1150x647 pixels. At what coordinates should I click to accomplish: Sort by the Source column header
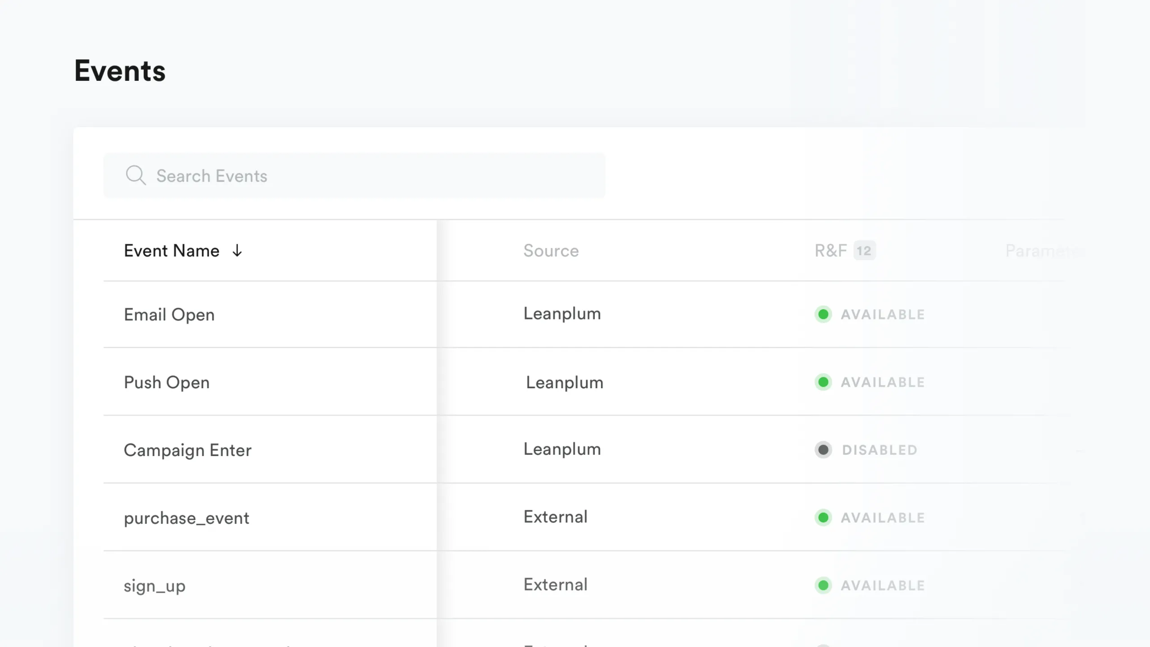click(551, 251)
